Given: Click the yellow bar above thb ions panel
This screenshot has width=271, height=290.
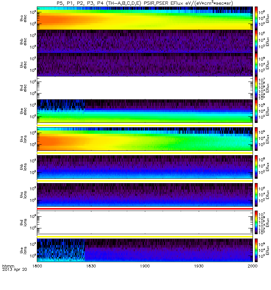Looking at the screenshot, I should click(x=145, y=153).
